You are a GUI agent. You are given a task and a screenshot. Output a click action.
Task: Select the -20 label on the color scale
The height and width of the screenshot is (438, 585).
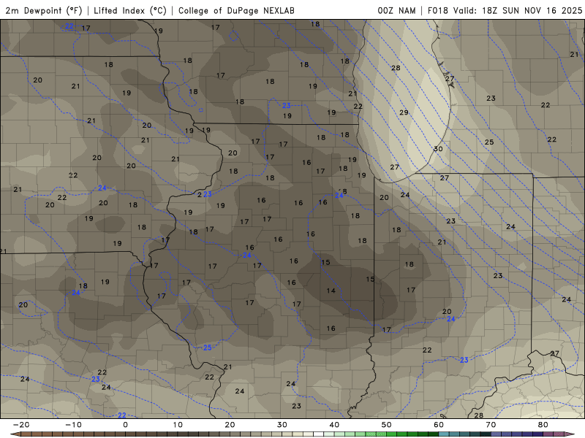click(x=21, y=425)
